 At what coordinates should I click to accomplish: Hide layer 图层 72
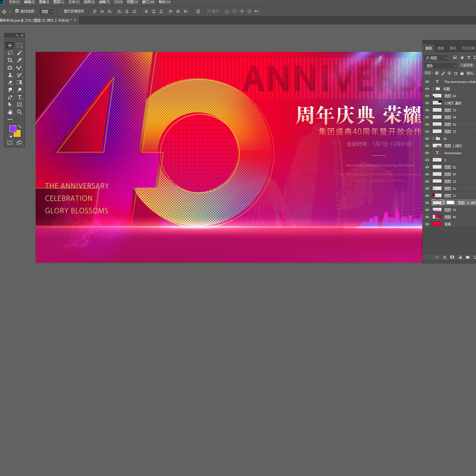[427, 110]
